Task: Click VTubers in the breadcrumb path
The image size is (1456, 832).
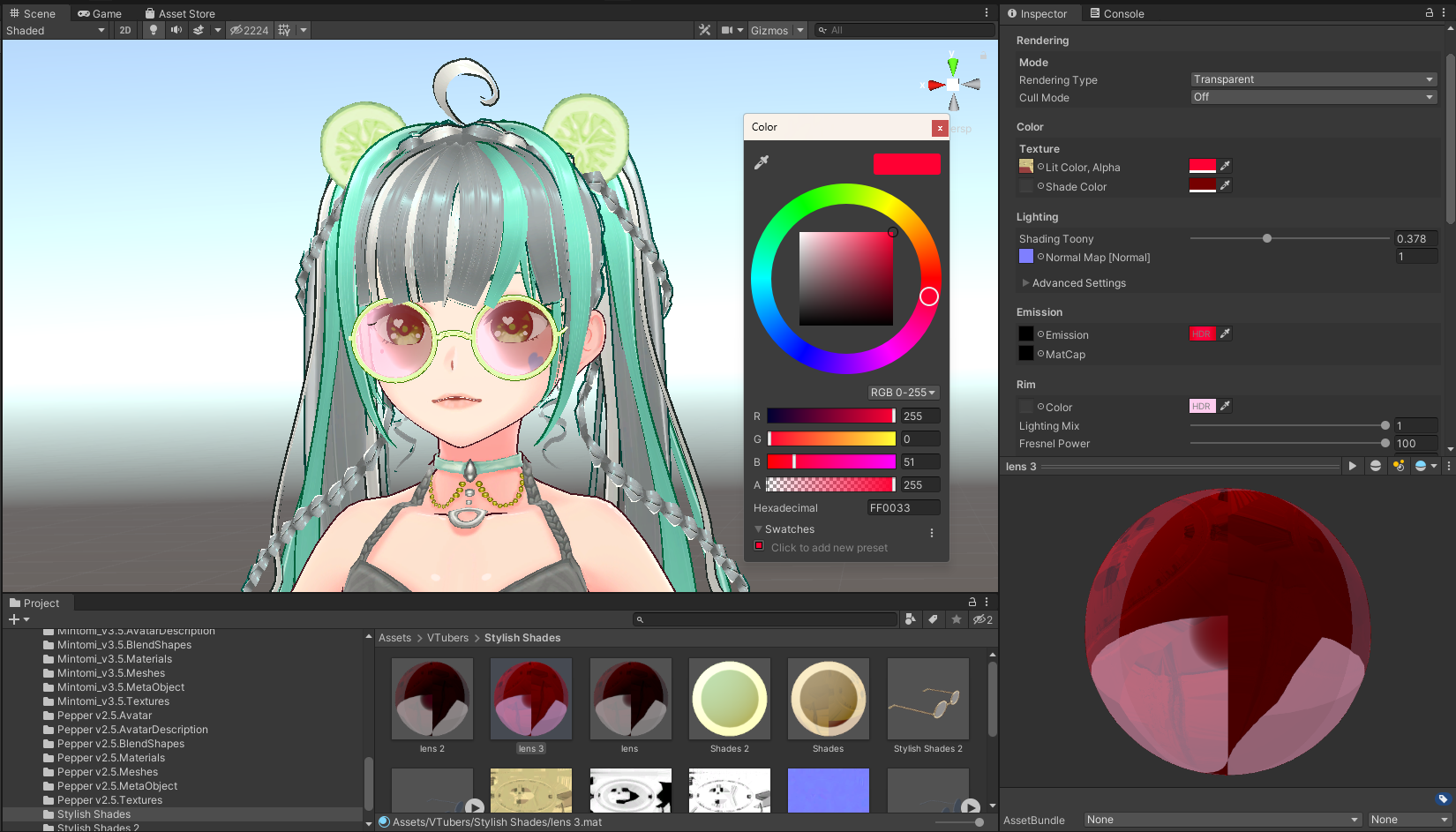Action: point(447,637)
